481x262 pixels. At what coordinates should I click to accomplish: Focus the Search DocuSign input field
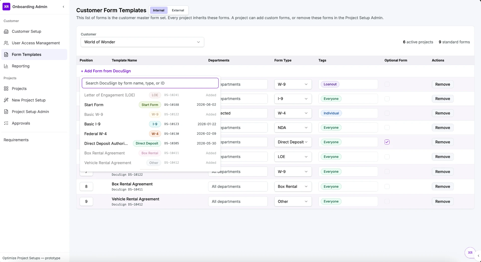(150, 83)
